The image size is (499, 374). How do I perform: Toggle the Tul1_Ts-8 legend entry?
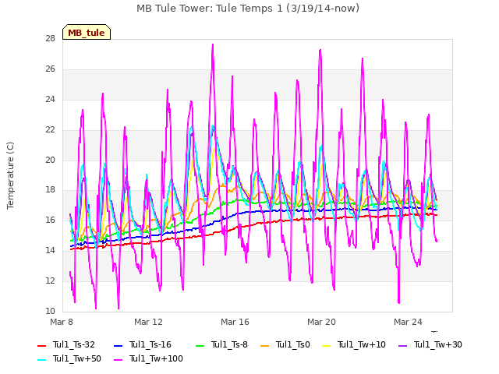coord(221,344)
